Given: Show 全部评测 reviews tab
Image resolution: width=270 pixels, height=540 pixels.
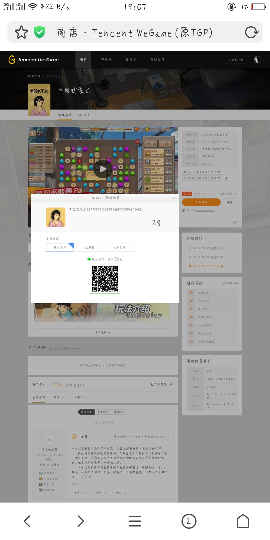Looking at the screenshot, I should click(x=39, y=397).
